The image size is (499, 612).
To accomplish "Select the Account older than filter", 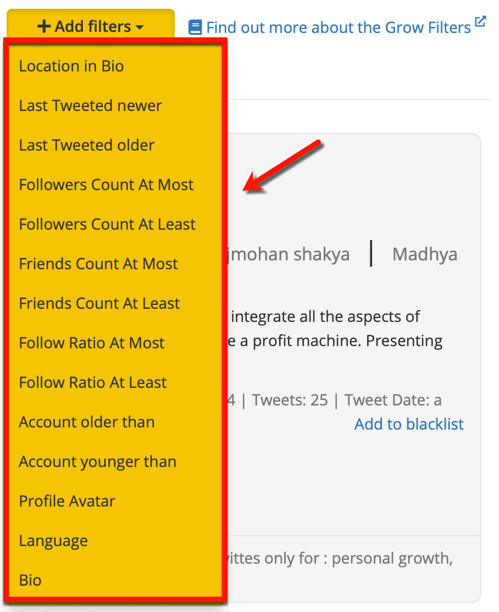I will (87, 422).
